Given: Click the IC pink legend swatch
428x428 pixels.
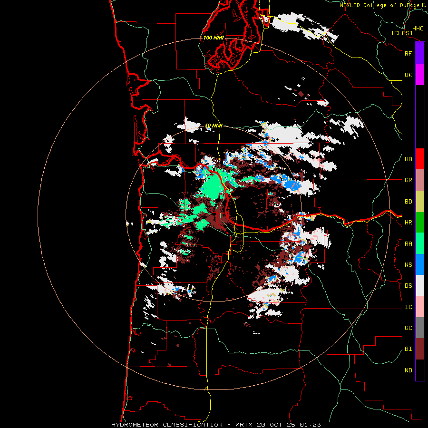Looking at the screenshot, I should click(x=420, y=307).
